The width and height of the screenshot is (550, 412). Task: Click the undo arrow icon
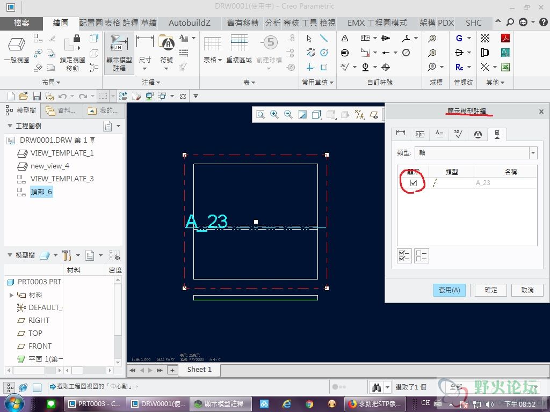(x=62, y=96)
